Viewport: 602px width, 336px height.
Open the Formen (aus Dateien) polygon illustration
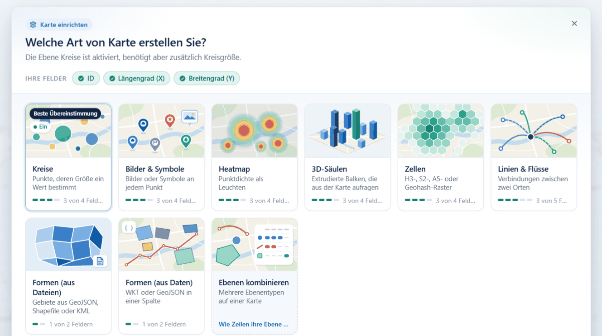click(x=68, y=245)
